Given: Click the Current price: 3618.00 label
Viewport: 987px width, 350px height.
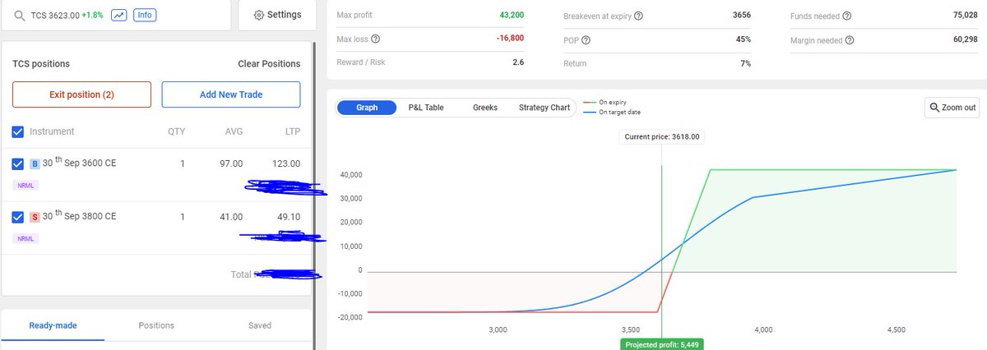Looking at the screenshot, I should pos(662,137).
